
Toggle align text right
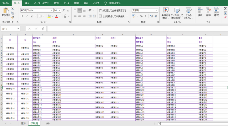[x=84, y=16]
